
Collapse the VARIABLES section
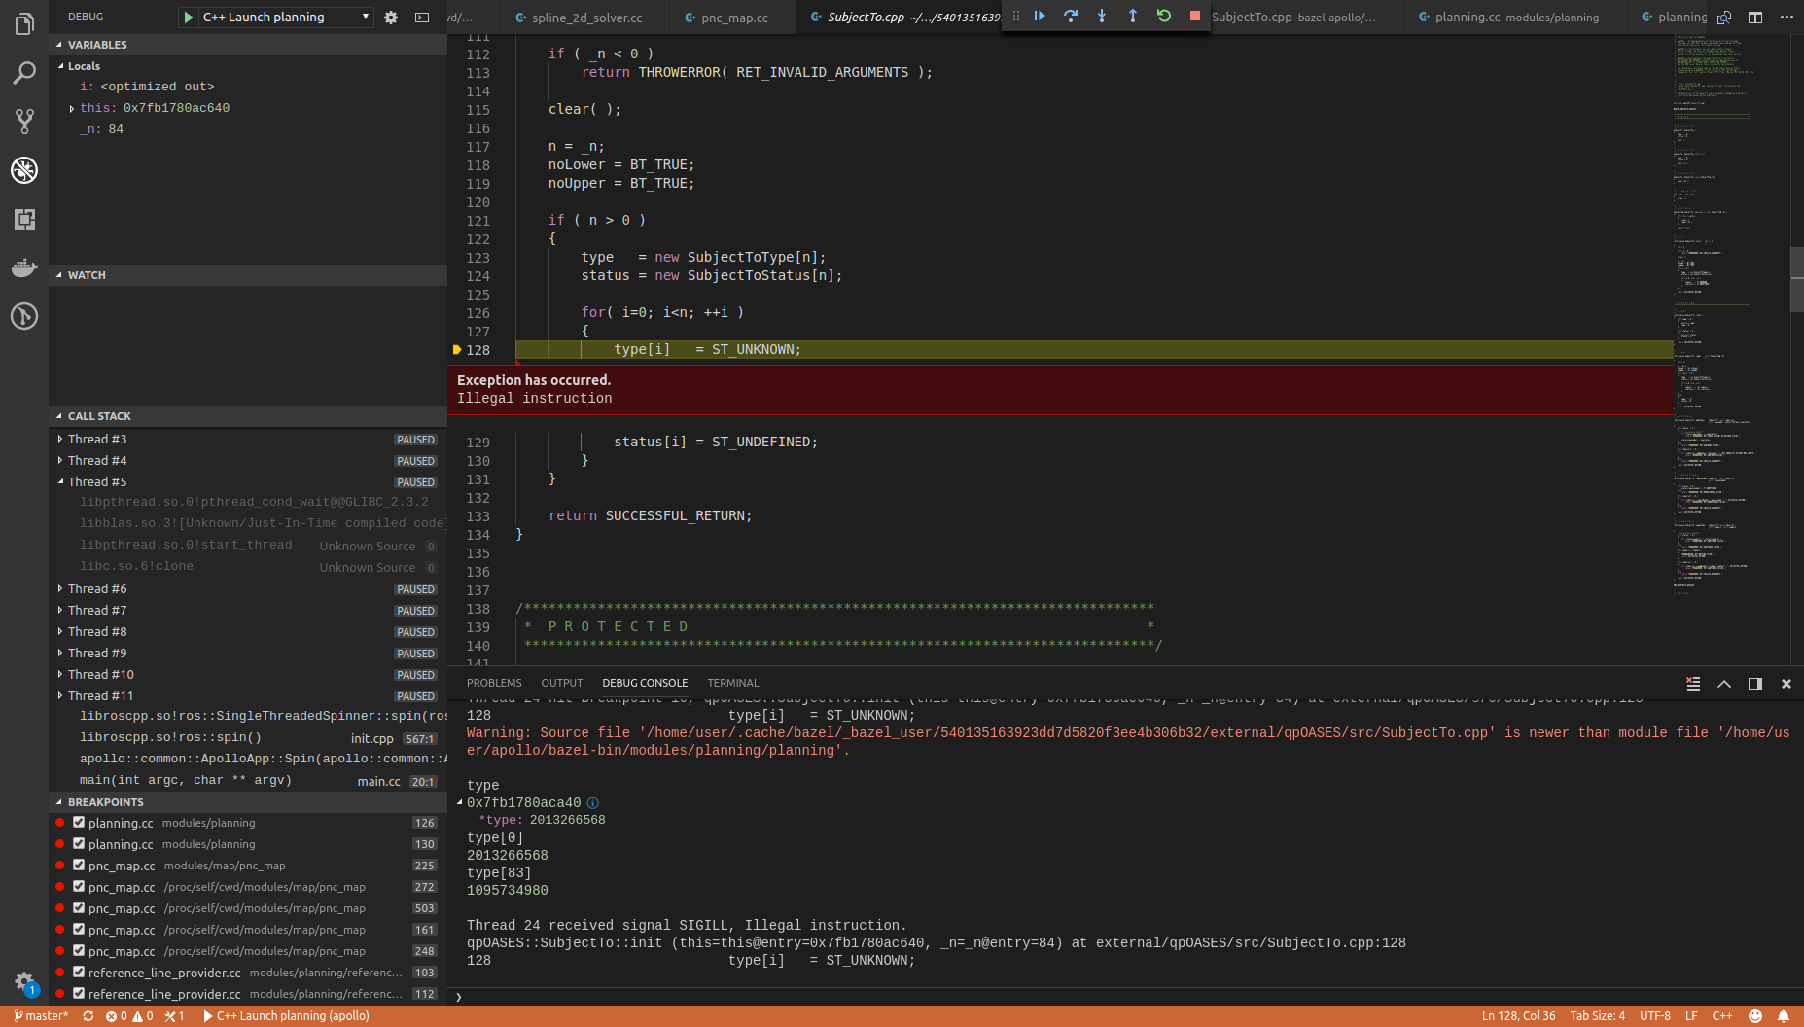coord(248,45)
